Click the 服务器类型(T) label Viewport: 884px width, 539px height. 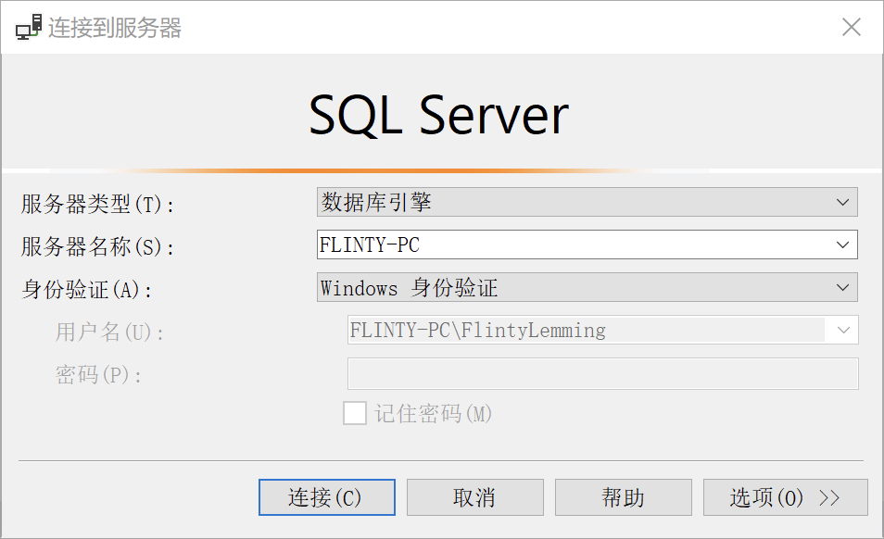(97, 204)
